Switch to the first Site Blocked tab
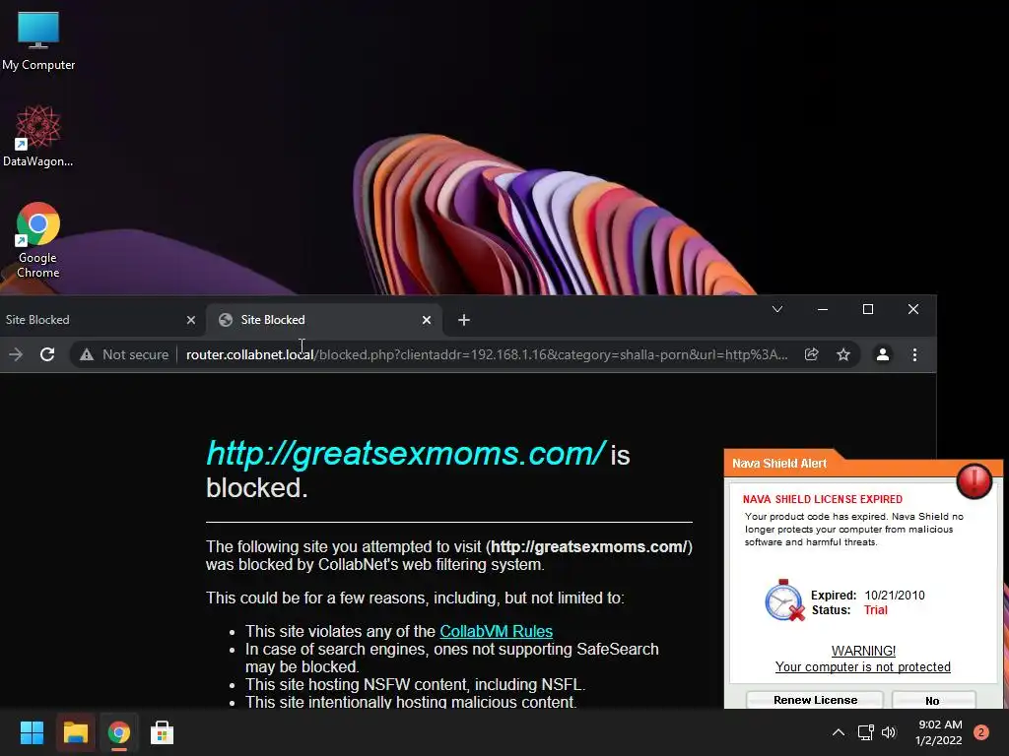1009x756 pixels. pyautogui.click(x=97, y=320)
